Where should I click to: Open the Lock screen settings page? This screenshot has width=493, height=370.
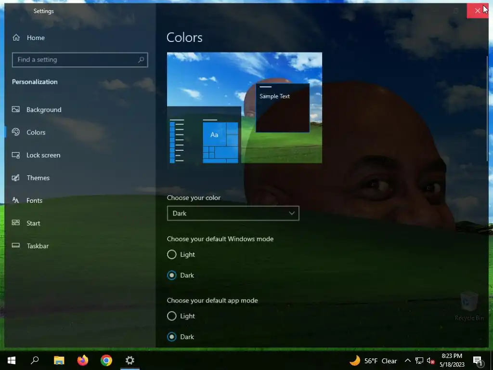click(x=80, y=155)
